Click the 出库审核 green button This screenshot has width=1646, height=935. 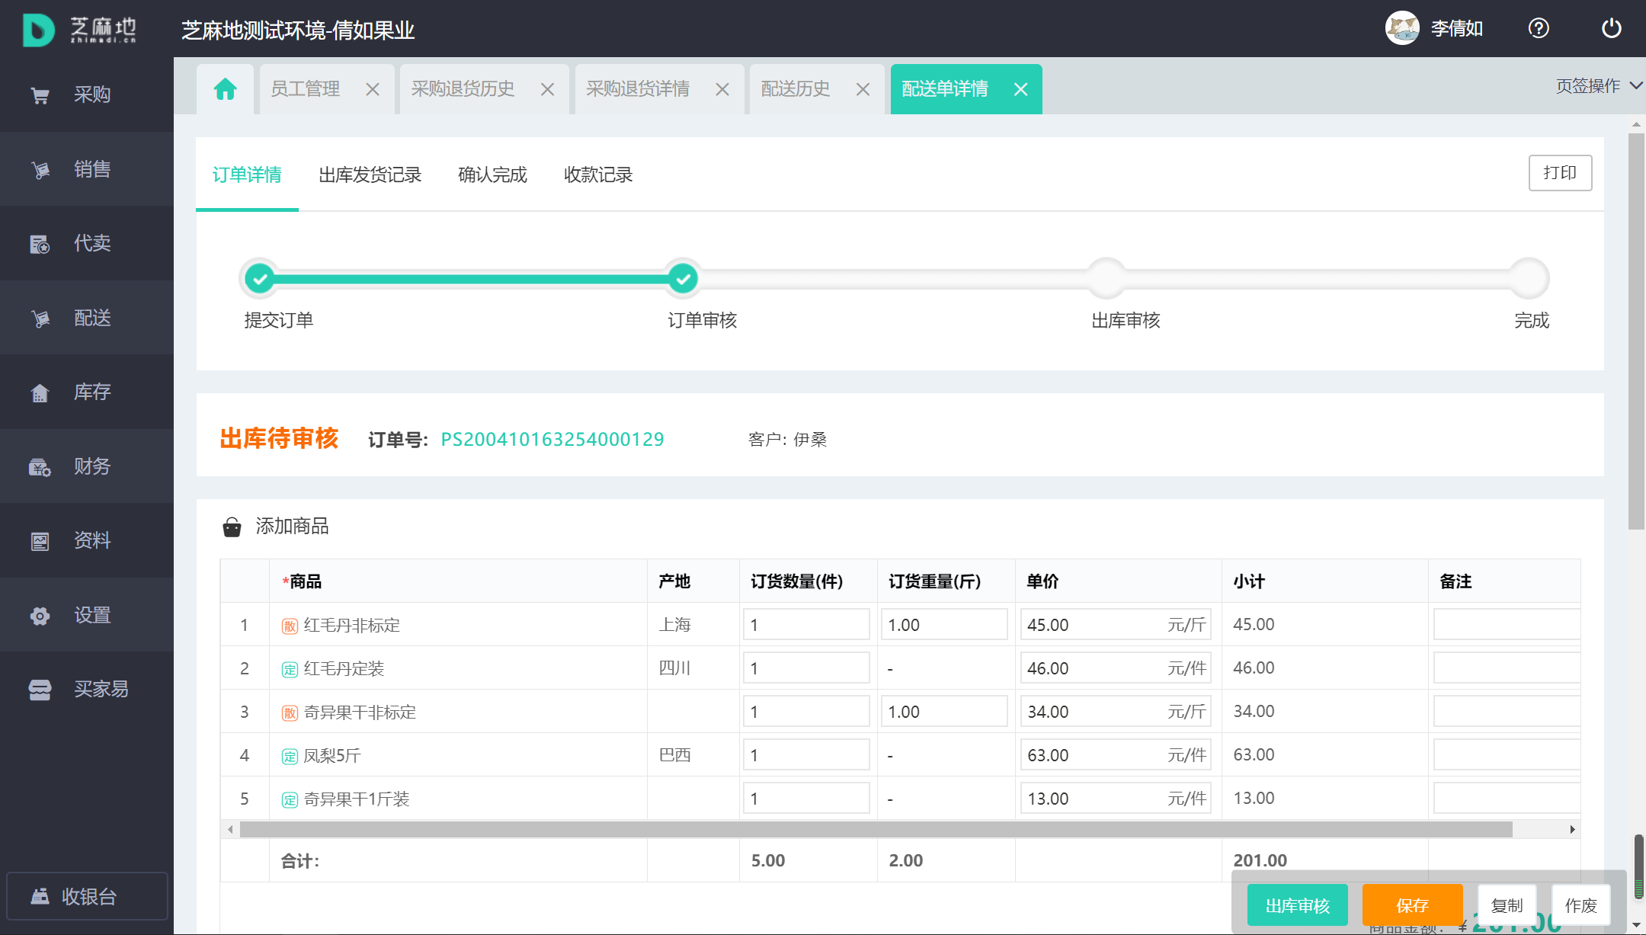pos(1298,905)
